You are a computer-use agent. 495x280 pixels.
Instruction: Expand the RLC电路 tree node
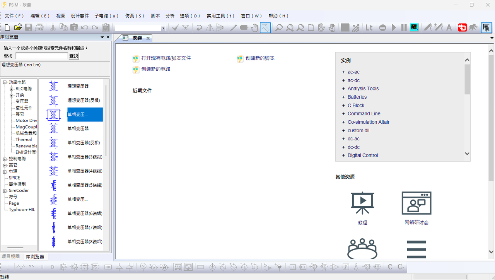pyautogui.click(x=12, y=89)
